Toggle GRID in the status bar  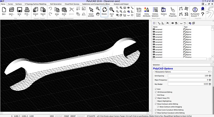(x=52, y=116)
